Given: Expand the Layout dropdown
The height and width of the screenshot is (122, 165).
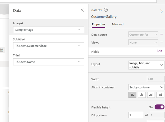Looking at the screenshot, I should 146,65.
